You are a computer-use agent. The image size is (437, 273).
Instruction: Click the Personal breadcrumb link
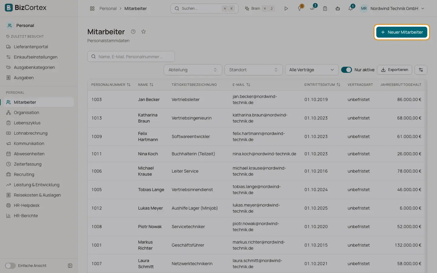click(x=108, y=8)
